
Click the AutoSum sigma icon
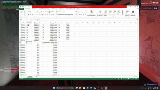point(122,11)
